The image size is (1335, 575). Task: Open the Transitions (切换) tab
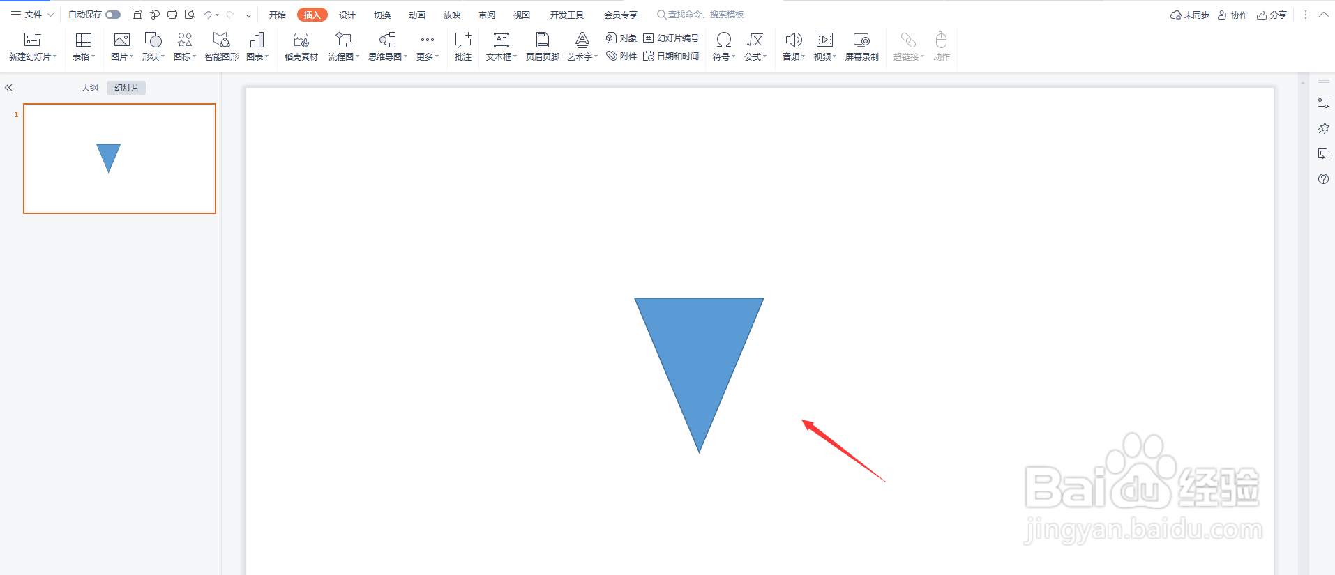[382, 15]
